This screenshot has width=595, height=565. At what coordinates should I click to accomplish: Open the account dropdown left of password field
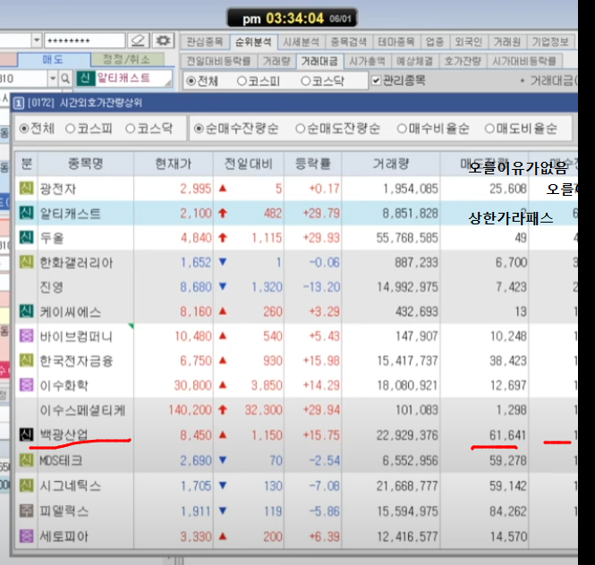pos(37,40)
